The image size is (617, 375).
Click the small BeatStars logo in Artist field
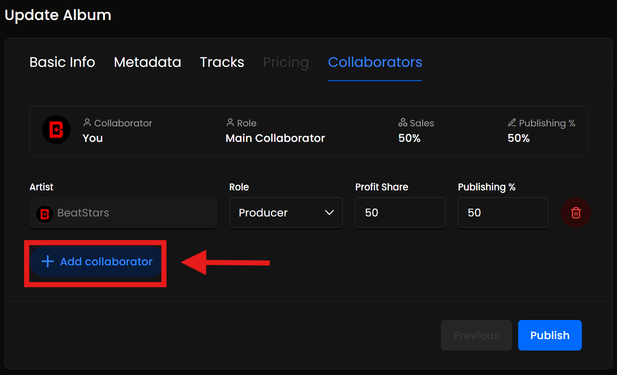click(x=45, y=214)
